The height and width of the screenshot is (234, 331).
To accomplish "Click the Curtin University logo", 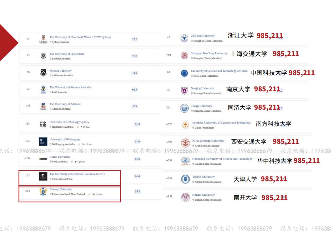I will (x=43, y=159).
